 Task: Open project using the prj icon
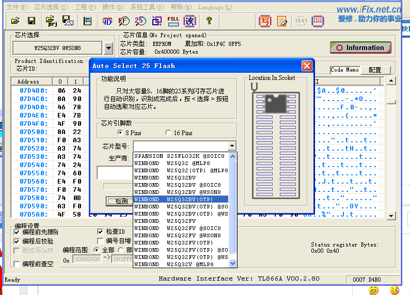52,21
